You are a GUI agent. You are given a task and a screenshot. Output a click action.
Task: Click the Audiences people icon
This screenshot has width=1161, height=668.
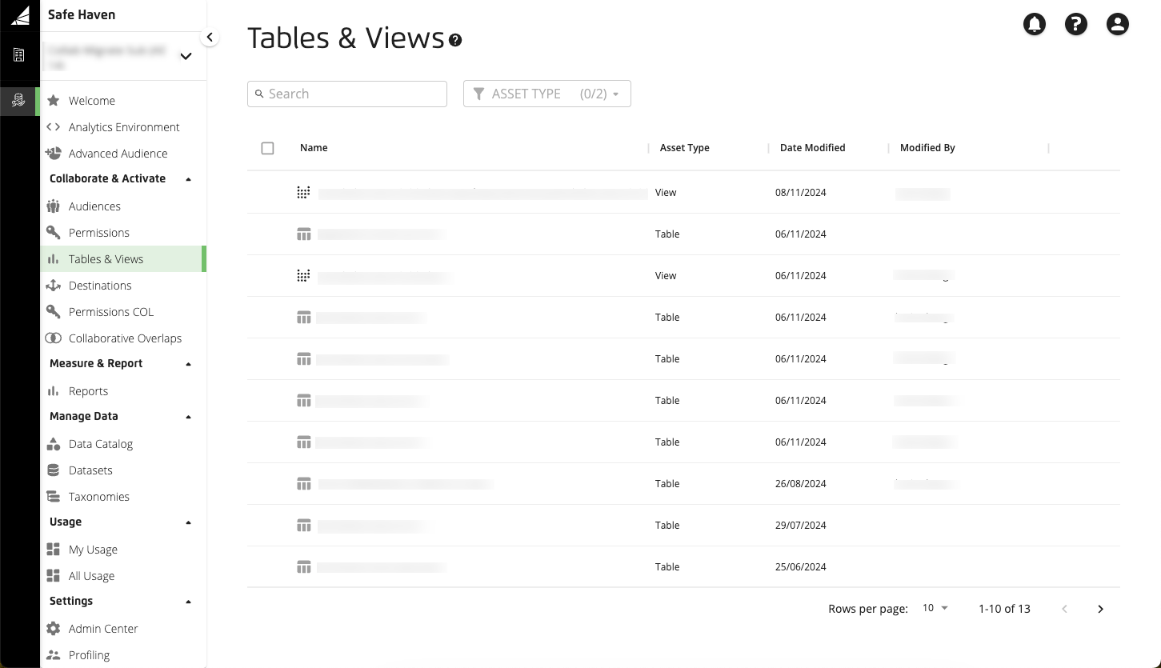click(x=54, y=206)
